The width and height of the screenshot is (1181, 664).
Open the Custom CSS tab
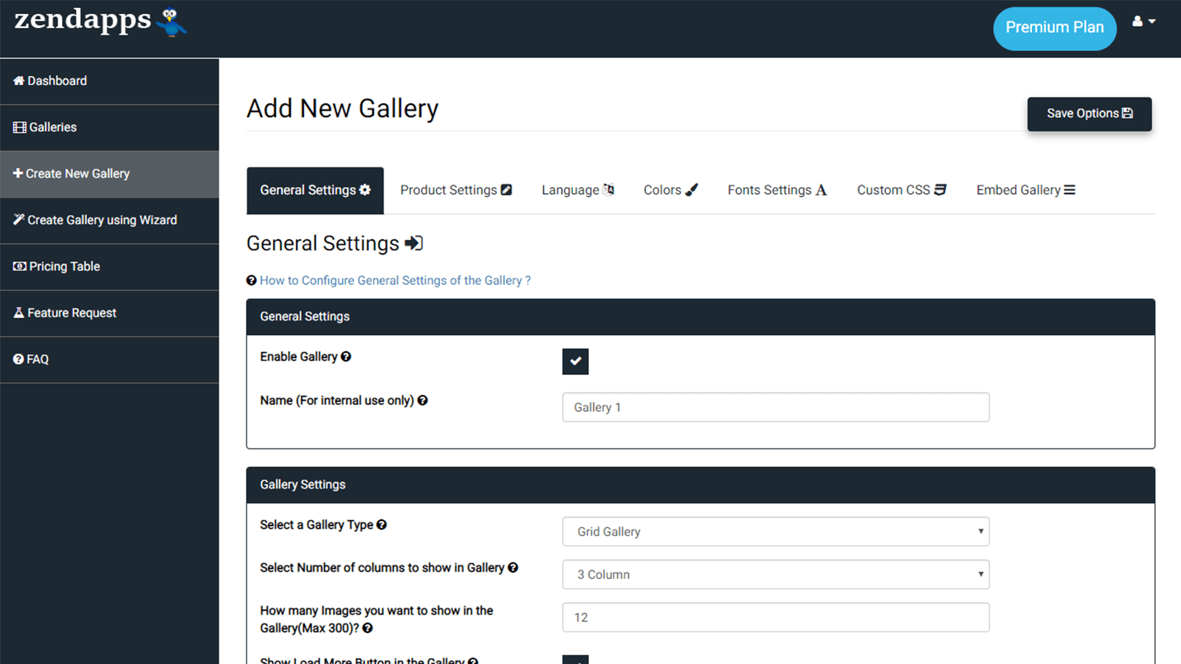901,190
